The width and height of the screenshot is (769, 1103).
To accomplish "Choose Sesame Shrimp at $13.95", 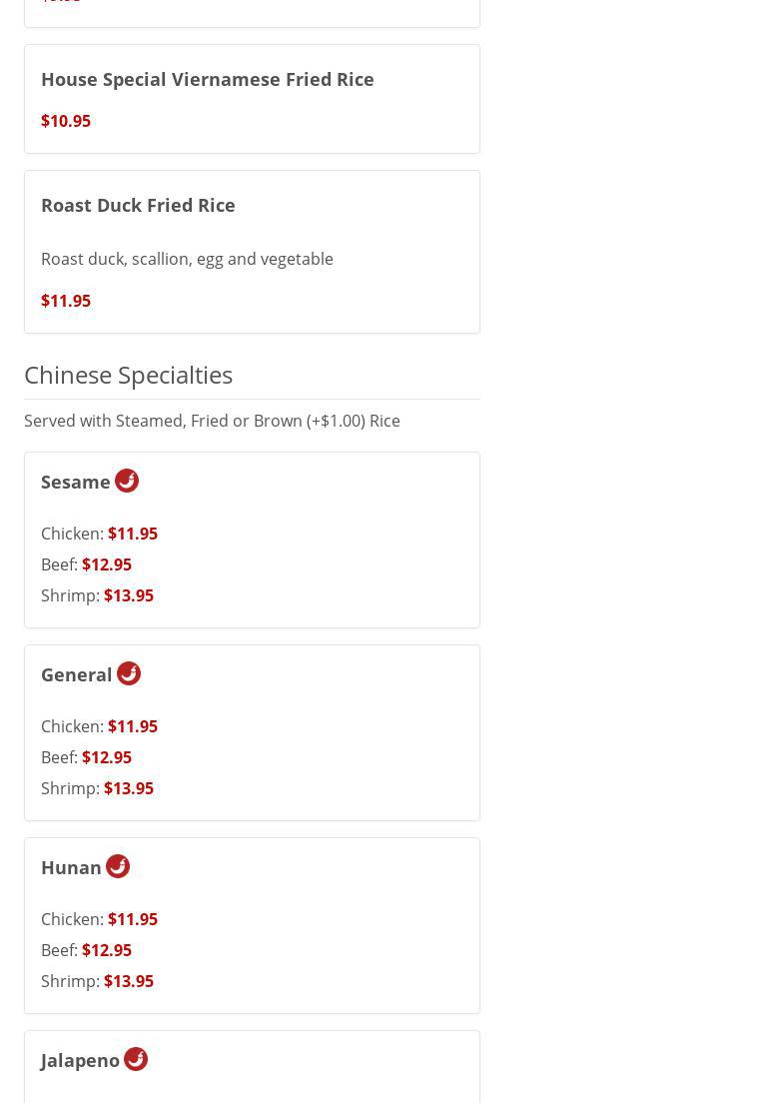I will [128, 595].
